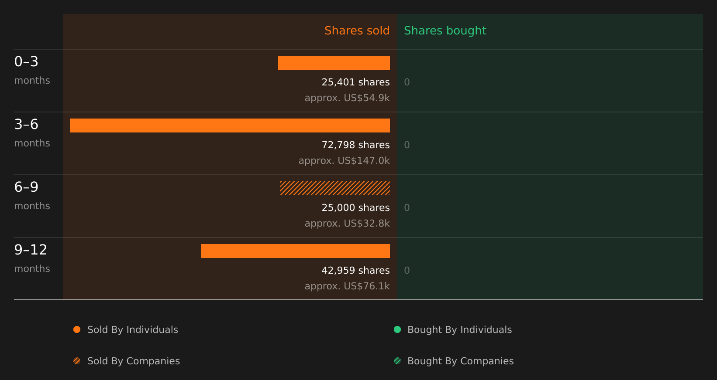The width and height of the screenshot is (717, 380).
Task: Click the striped Sold By Companies legend icon
Action: pos(77,361)
